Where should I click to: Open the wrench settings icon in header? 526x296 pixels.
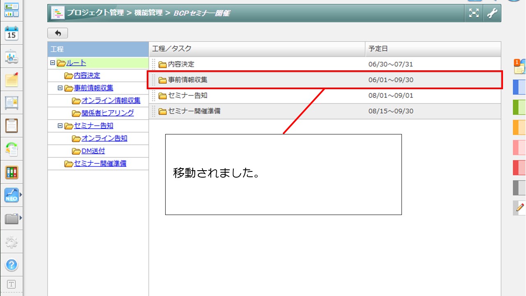(492, 13)
